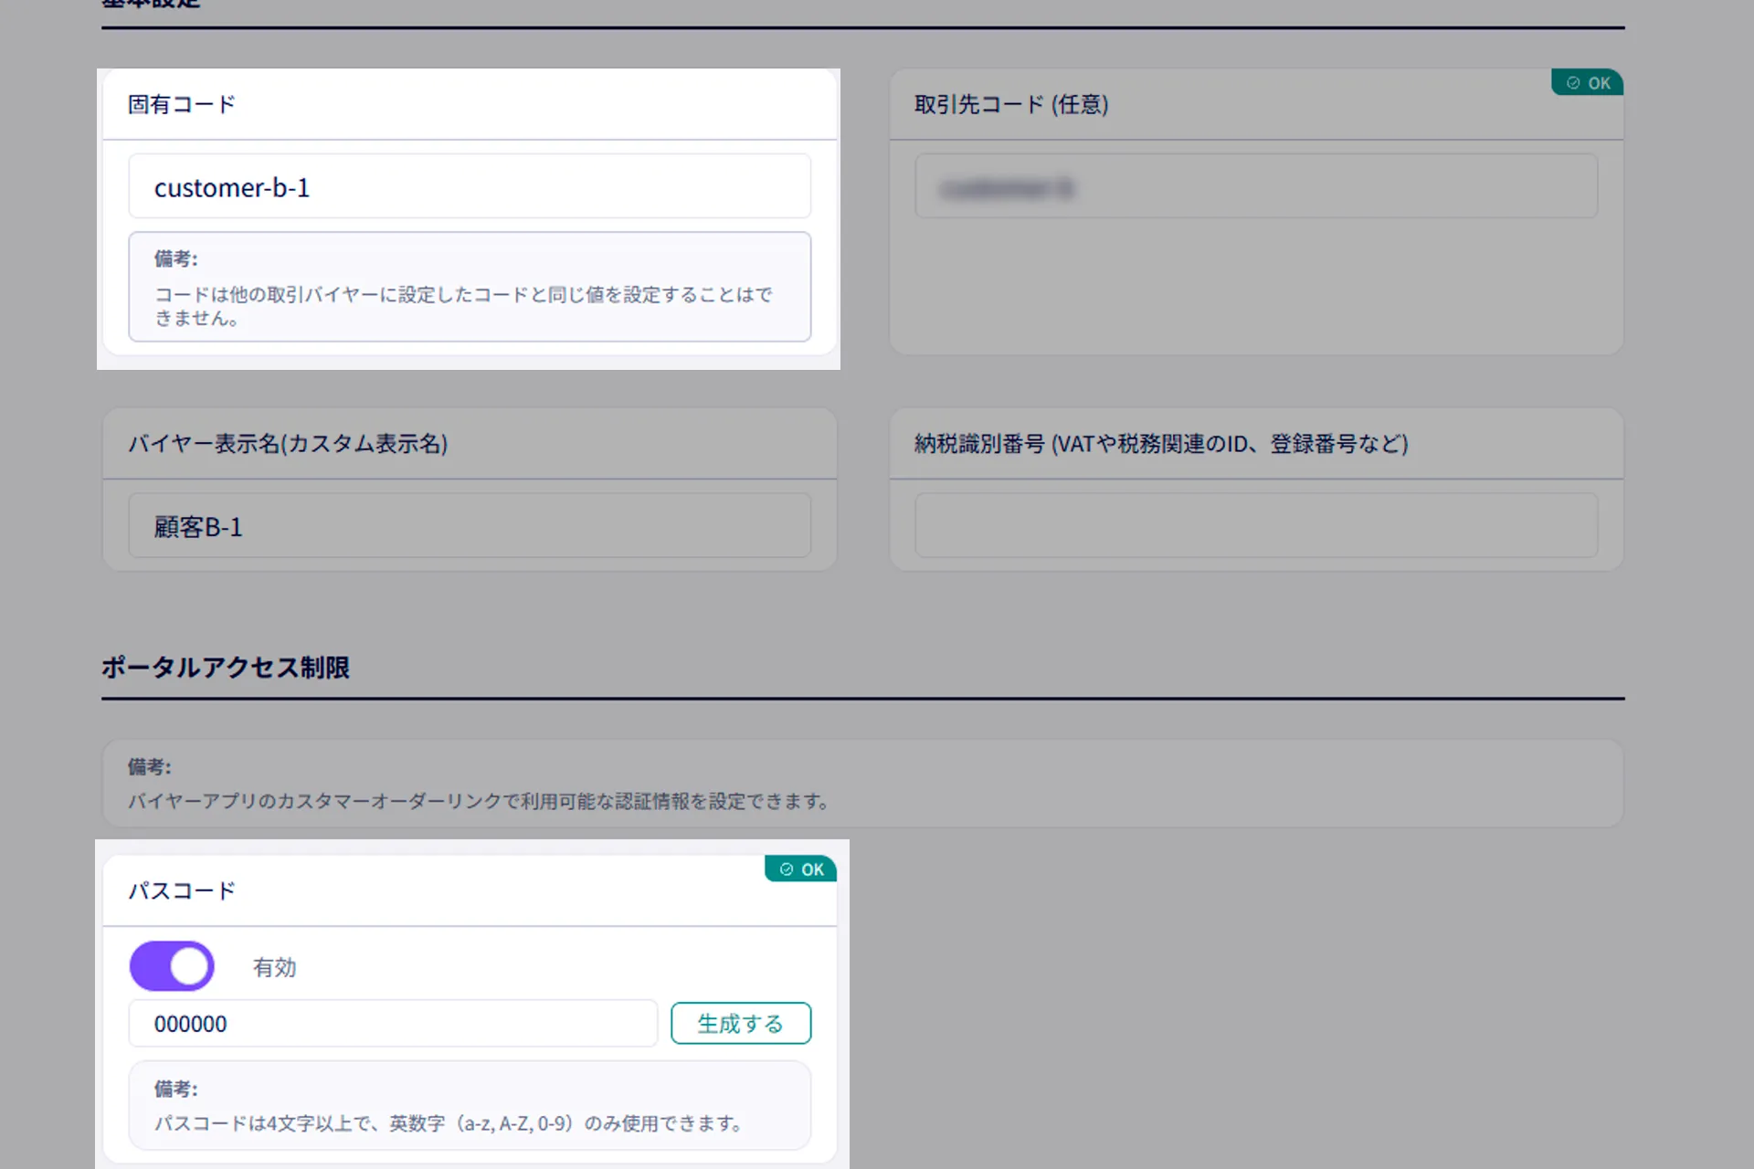Viewport: 1754px width, 1169px height.
Task: Click the パスコード card title
Action: tap(181, 890)
